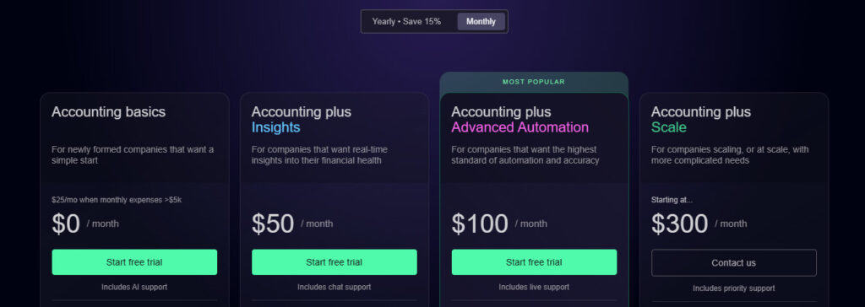Viewport: 865px width, 307px height.
Task: Click the MOST POPULAR badge
Action: (534, 82)
